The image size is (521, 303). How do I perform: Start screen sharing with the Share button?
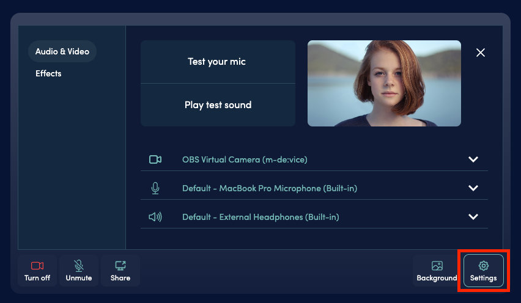point(120,271)
